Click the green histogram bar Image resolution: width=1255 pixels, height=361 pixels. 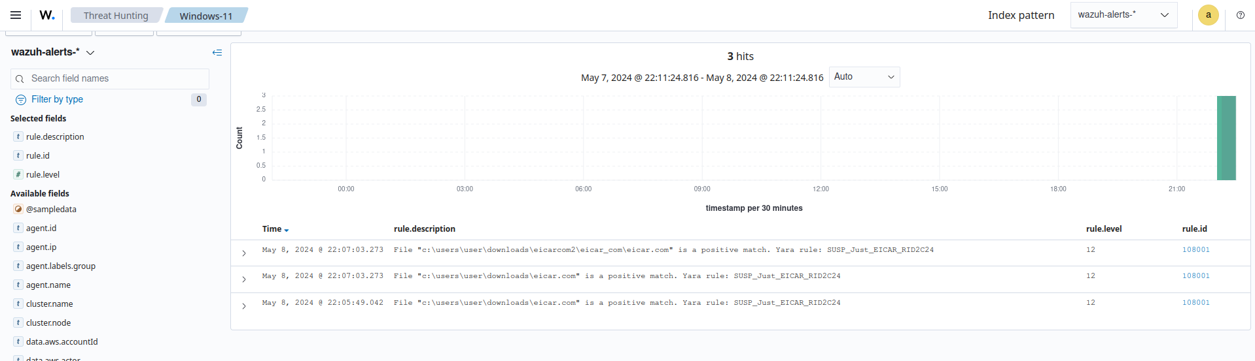click(1226, 138)
